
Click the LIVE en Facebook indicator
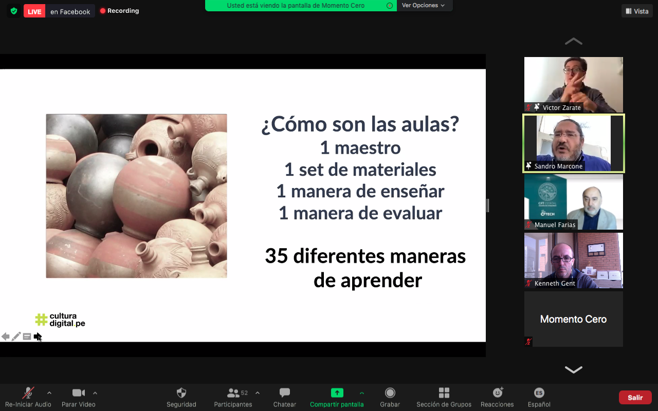click(x=59, y=11)
